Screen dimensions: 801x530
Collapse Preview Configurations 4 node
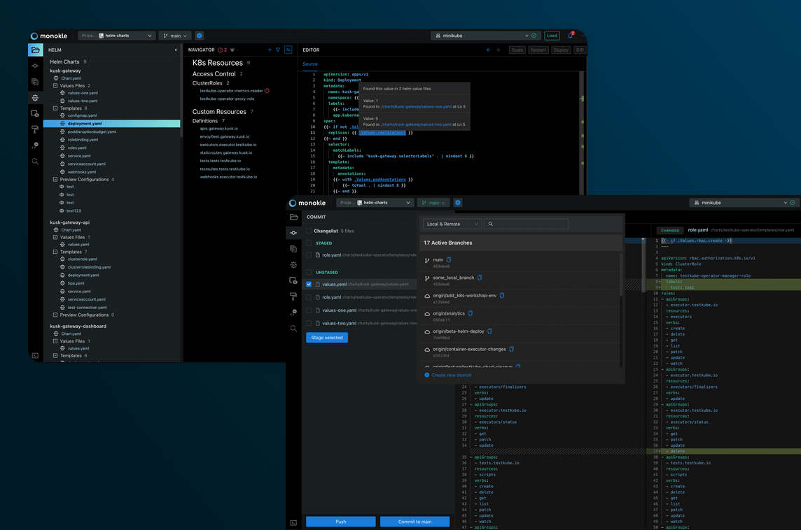(x=55, y=180)
